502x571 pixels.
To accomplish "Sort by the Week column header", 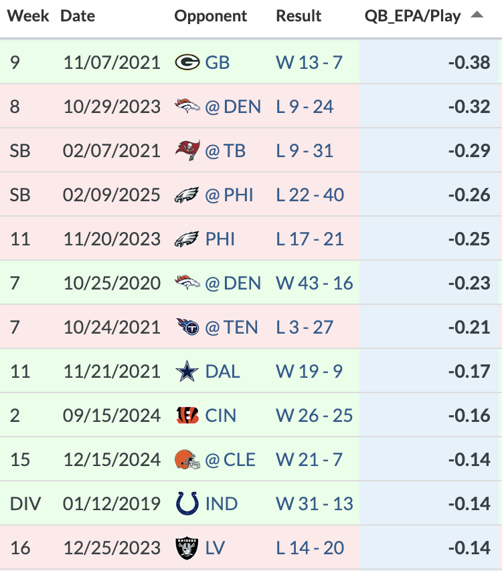I will click(28, 16).
